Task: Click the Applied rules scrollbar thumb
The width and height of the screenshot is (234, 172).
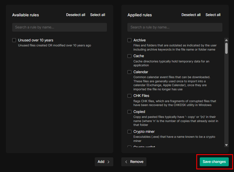Action: coord(226,48)
